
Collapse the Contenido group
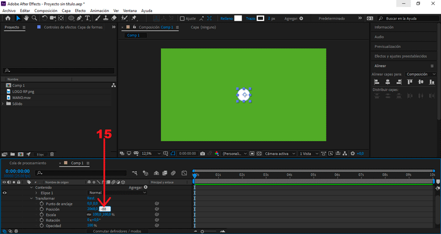click(31, 187)
